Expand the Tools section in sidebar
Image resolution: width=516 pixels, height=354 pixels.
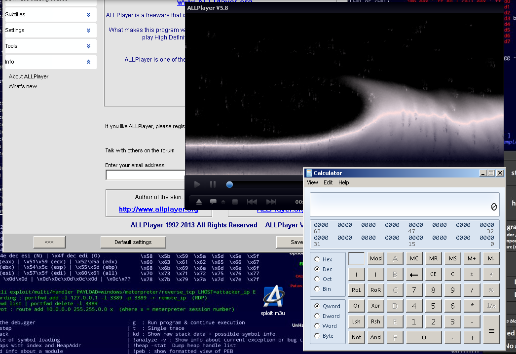coord(51,46)
